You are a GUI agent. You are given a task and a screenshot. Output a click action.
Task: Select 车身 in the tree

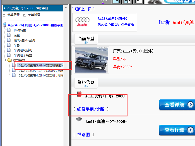click(x=17, y=45)
